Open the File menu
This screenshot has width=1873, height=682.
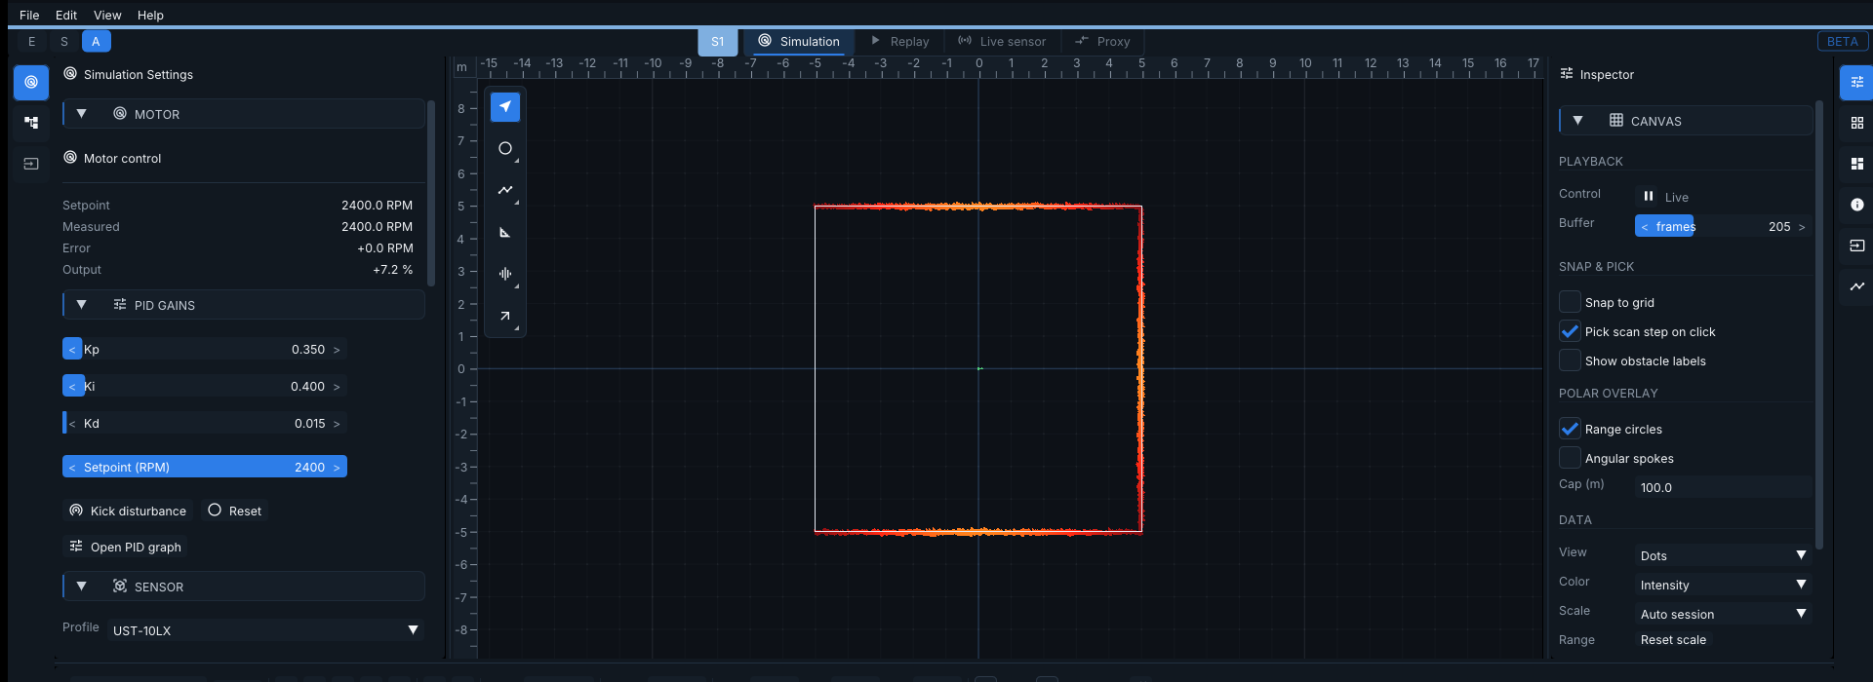(29, 15)
